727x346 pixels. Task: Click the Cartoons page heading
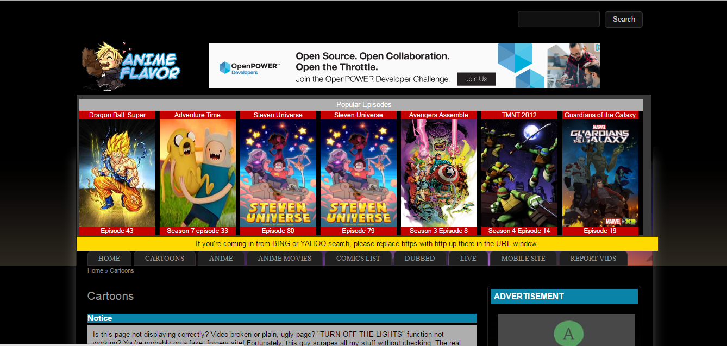(x=111, y=296)
